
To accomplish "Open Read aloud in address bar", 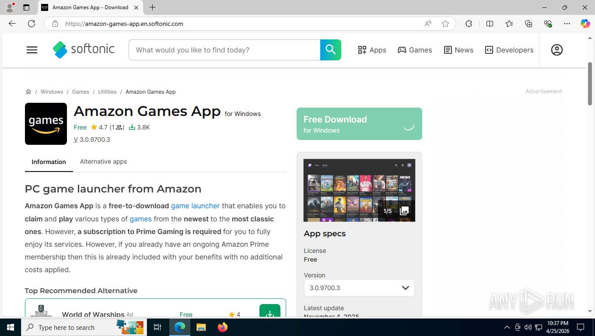I will pyautogui.click(x=428, y=24).
